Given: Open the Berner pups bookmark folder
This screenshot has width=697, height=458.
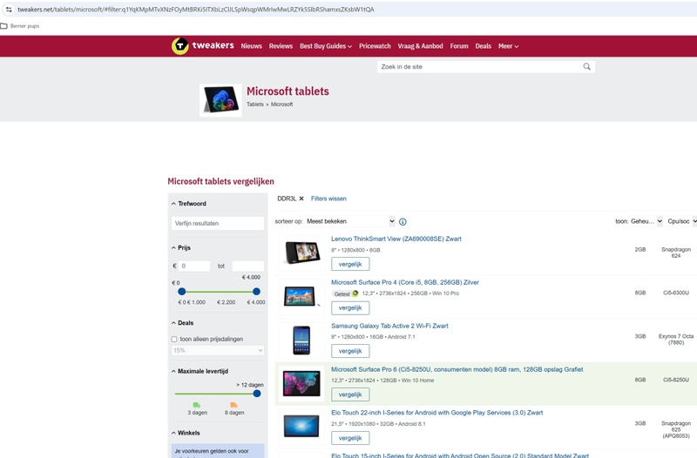Looking at the screenshot, I should [x=20, y=26].
